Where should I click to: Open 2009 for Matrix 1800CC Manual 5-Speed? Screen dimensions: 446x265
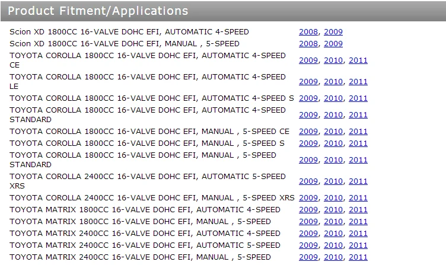click(x=308, y=222)
